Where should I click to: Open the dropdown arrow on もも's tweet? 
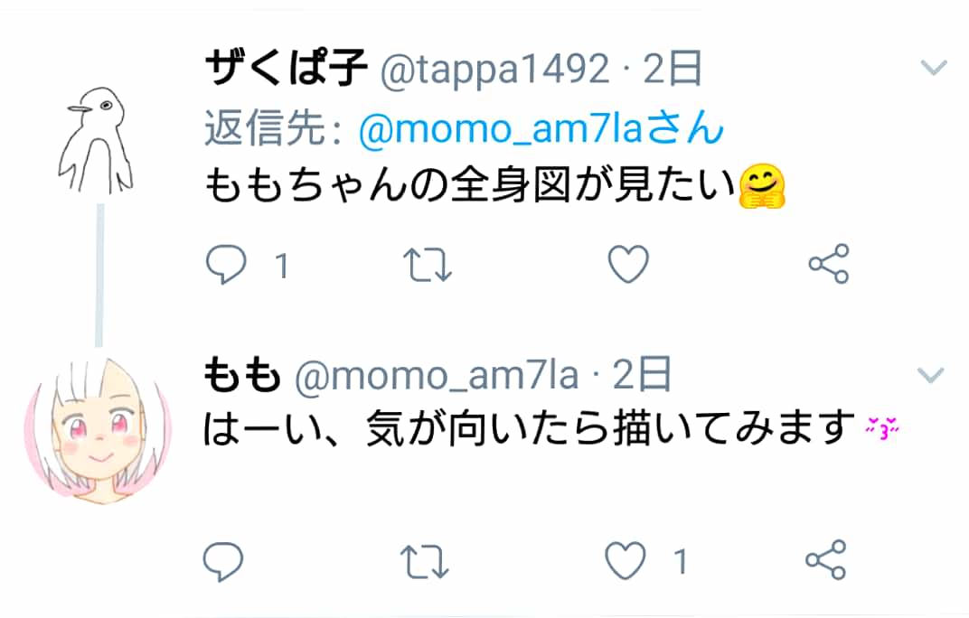click(931, 375)
